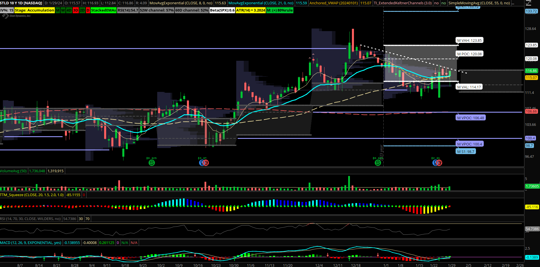Click the M: (+) 80%rule label

click(x=280, y=10)
